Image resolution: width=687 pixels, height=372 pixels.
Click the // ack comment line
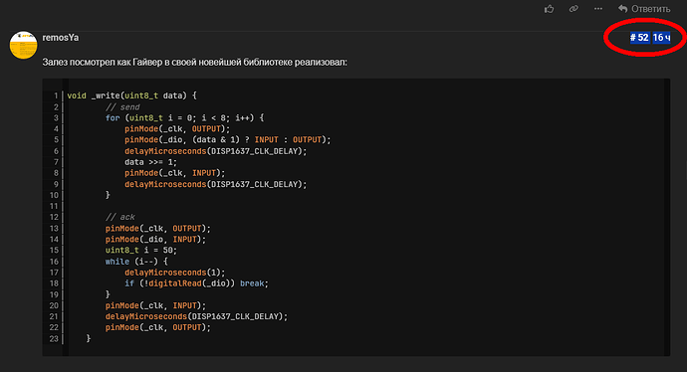click(120, 217)
